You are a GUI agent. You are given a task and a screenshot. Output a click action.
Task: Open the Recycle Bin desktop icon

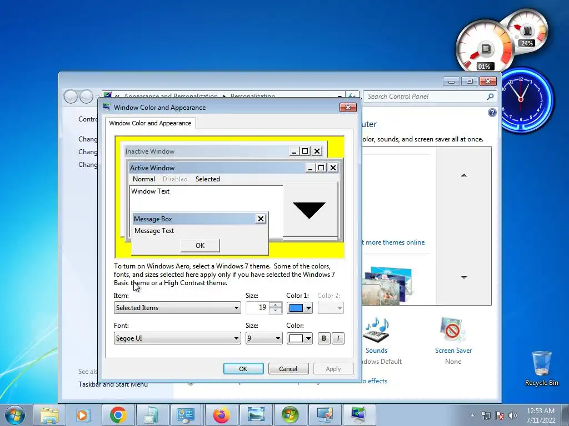point(541,368)
